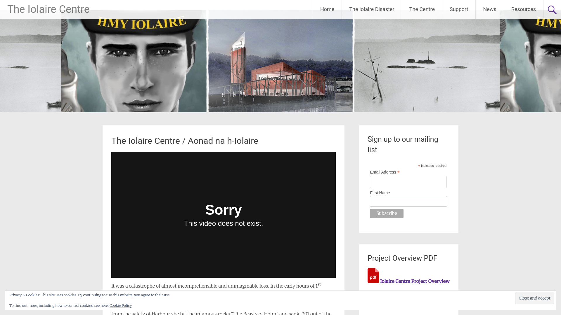Click 'The Iolaire Centre / Aonad na h-Iolaire' heading

[185, 141]
